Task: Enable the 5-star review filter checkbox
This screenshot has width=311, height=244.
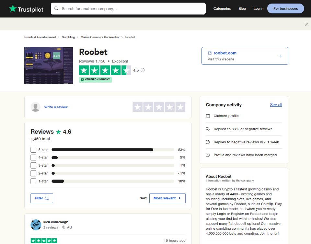Action: click(x=33, y=149)
